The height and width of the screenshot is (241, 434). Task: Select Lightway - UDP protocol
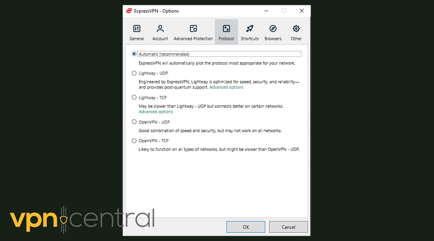(134, 73)
